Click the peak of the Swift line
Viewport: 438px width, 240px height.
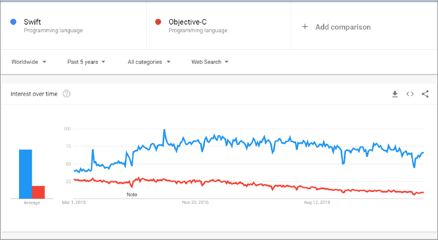click(x=164, y=130)
